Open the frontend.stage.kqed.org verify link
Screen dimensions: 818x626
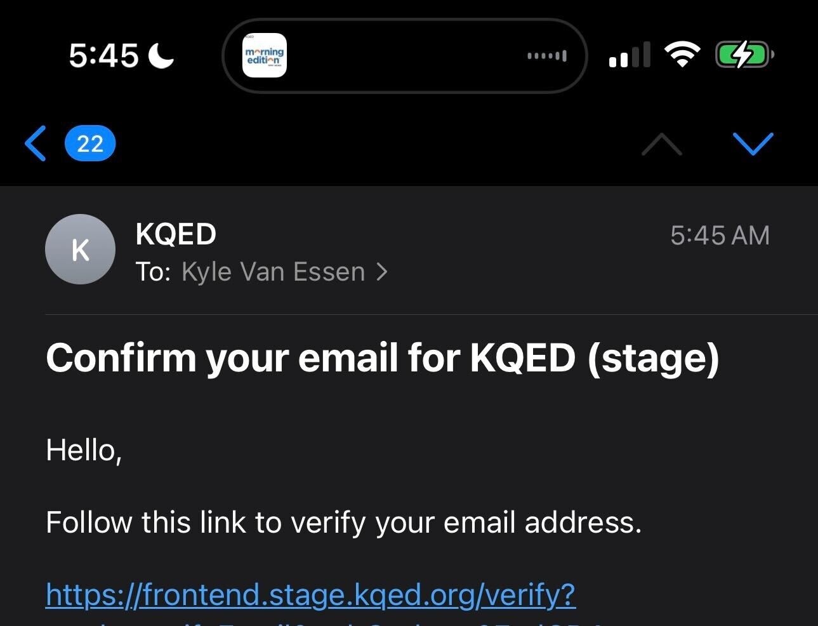[311, 595]
